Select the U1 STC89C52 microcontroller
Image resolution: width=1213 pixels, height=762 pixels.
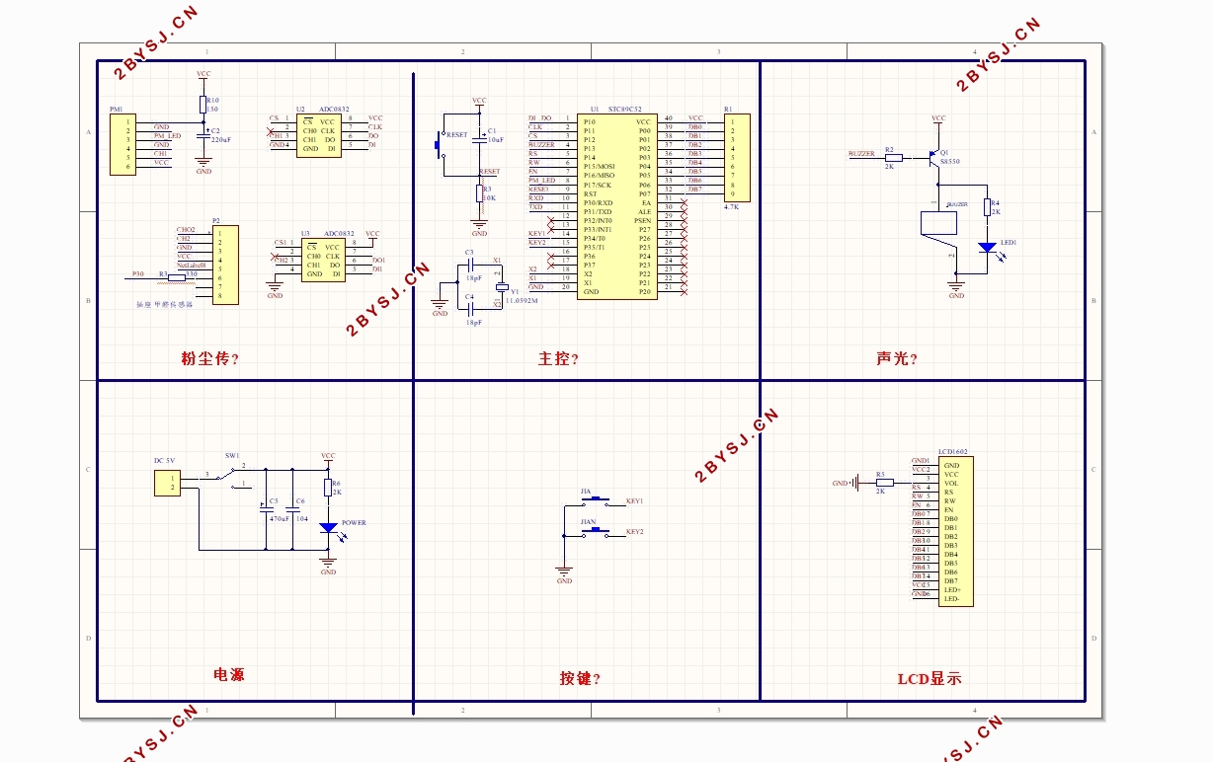pyautogui.click(x=616, y=206)
